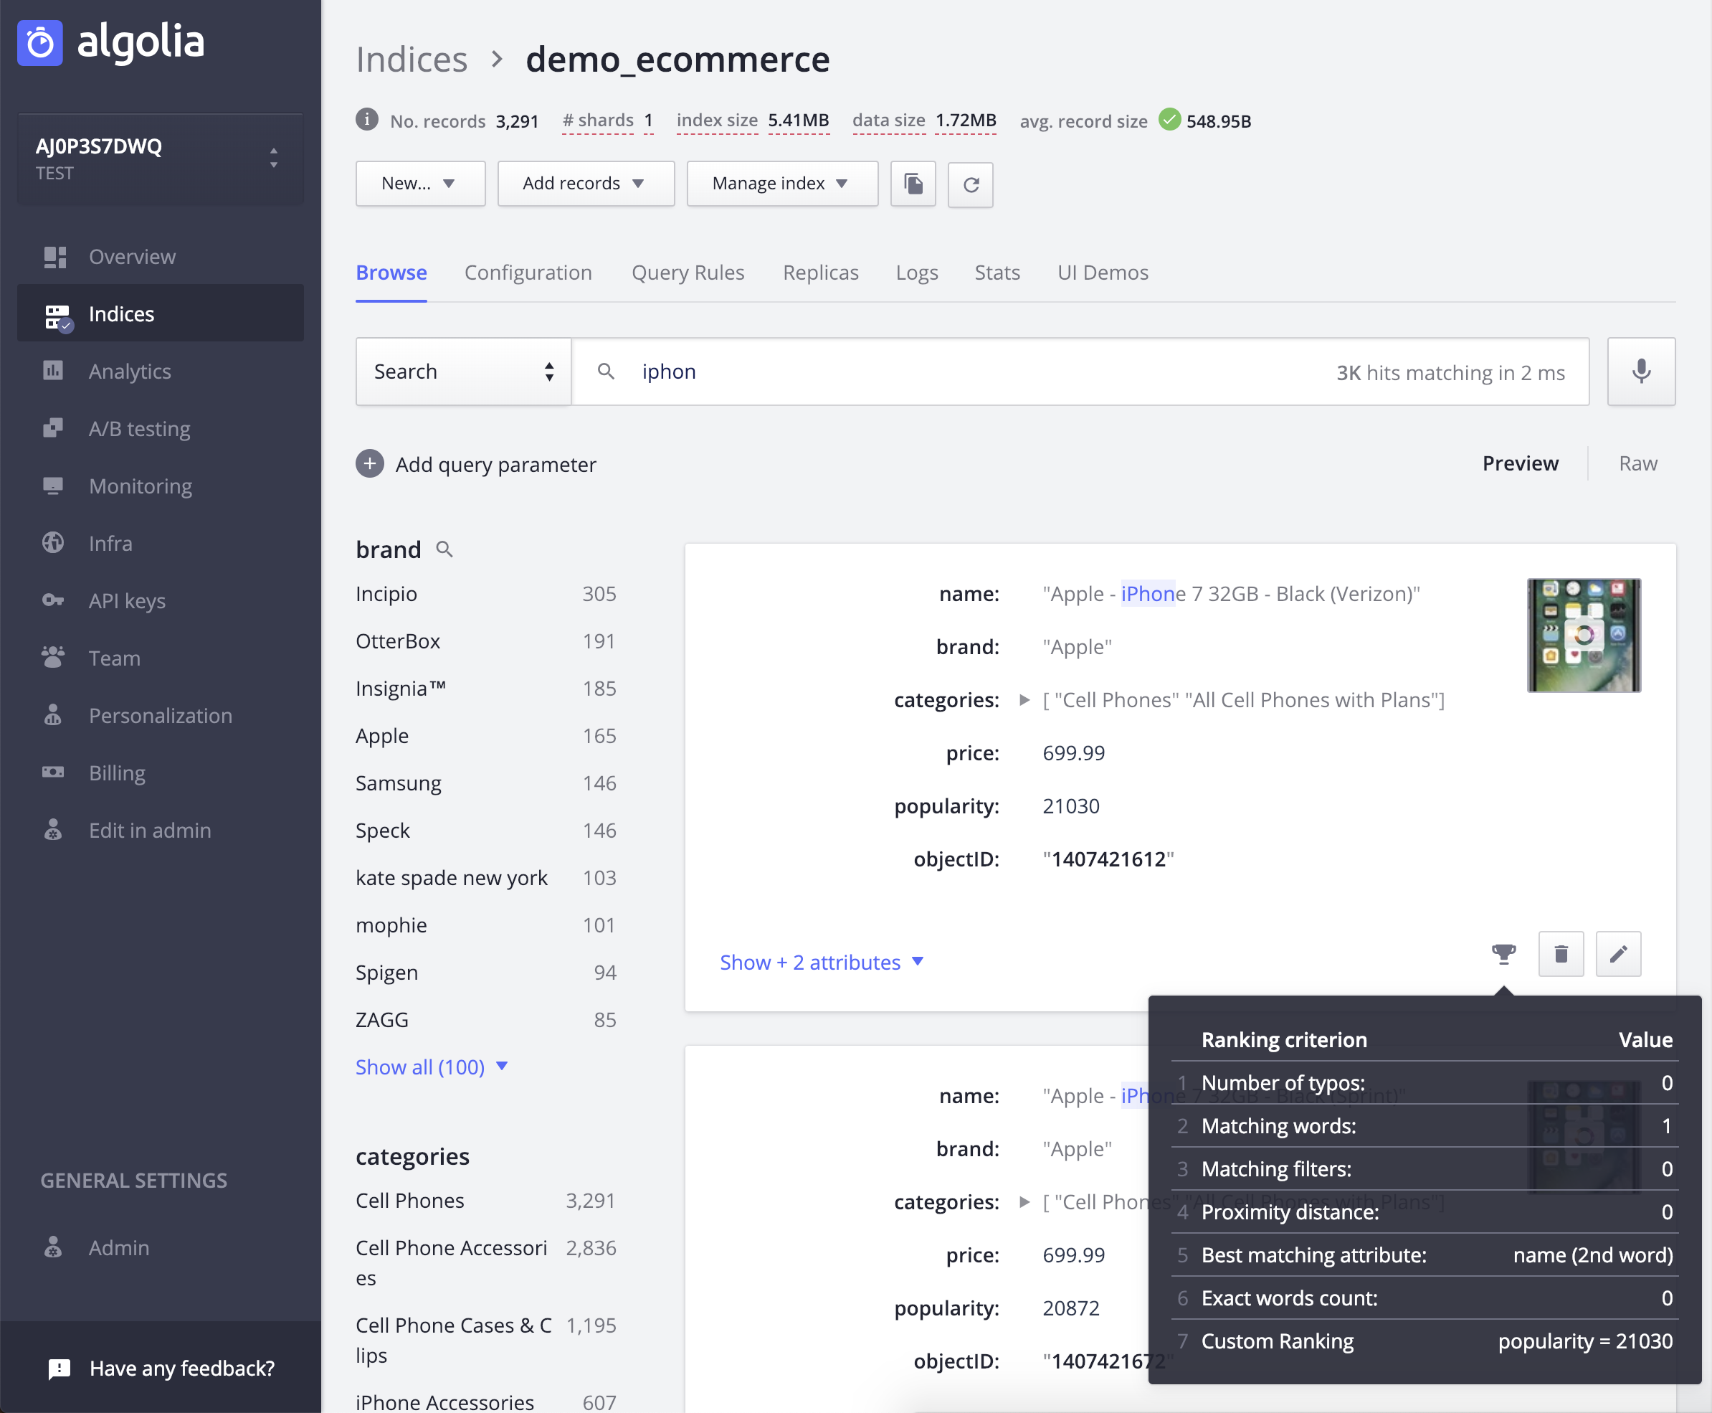1712x1413 pixels.
Task: Switch results view to Raw
Action: click(1638, 463)
